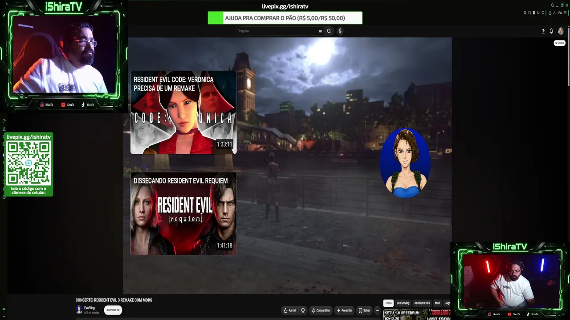Like the video with thumbs-up 4,6 mil

[289, 311]
